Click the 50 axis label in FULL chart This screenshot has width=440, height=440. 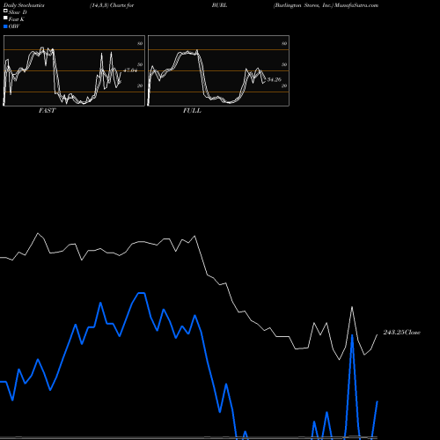(284, 64)
